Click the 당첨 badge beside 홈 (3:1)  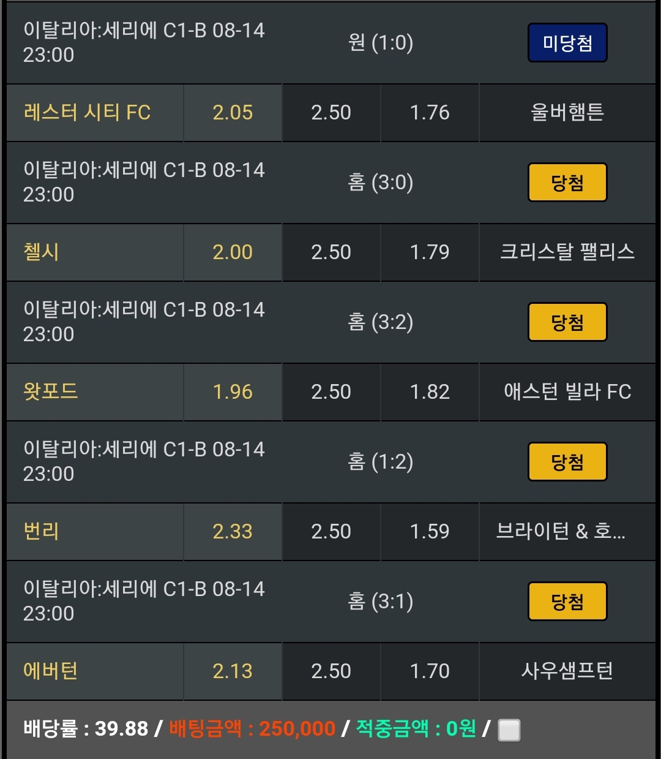pyautogui.click(x=567, y=602)
